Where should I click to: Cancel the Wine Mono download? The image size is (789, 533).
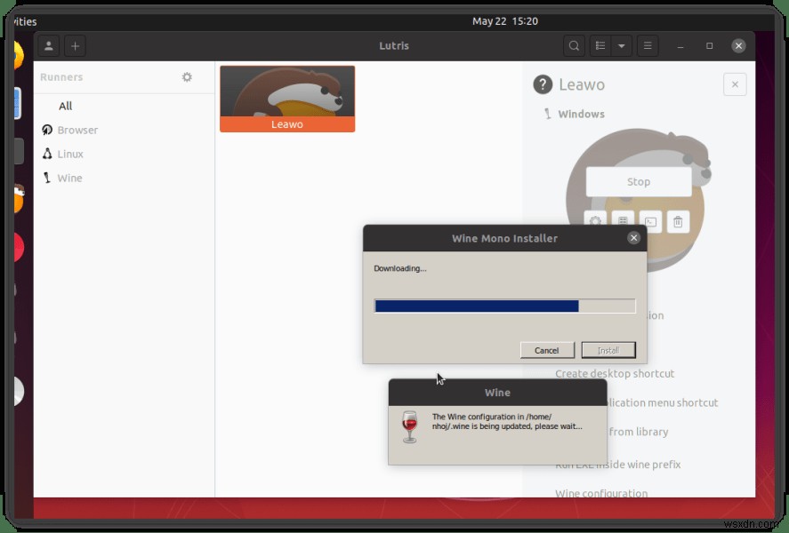pyautogui.click(x=547, y=349)
